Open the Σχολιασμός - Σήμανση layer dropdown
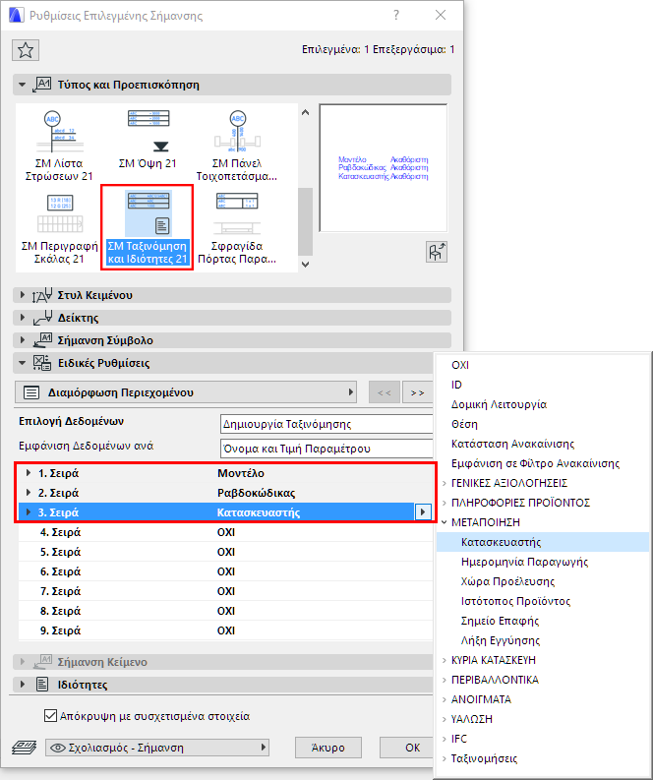 pyautogui.click(x=157, y=748)
